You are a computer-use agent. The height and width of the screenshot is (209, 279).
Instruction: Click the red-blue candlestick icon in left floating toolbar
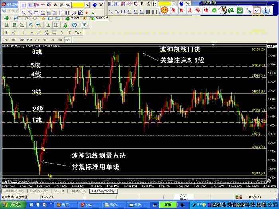[x=36, y=5]
